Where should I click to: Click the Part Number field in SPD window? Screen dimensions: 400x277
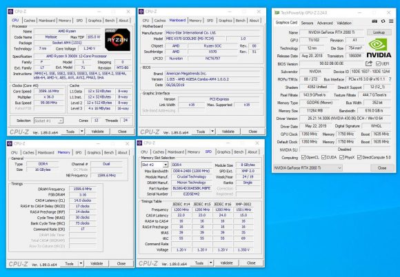(x=192, y=188)
